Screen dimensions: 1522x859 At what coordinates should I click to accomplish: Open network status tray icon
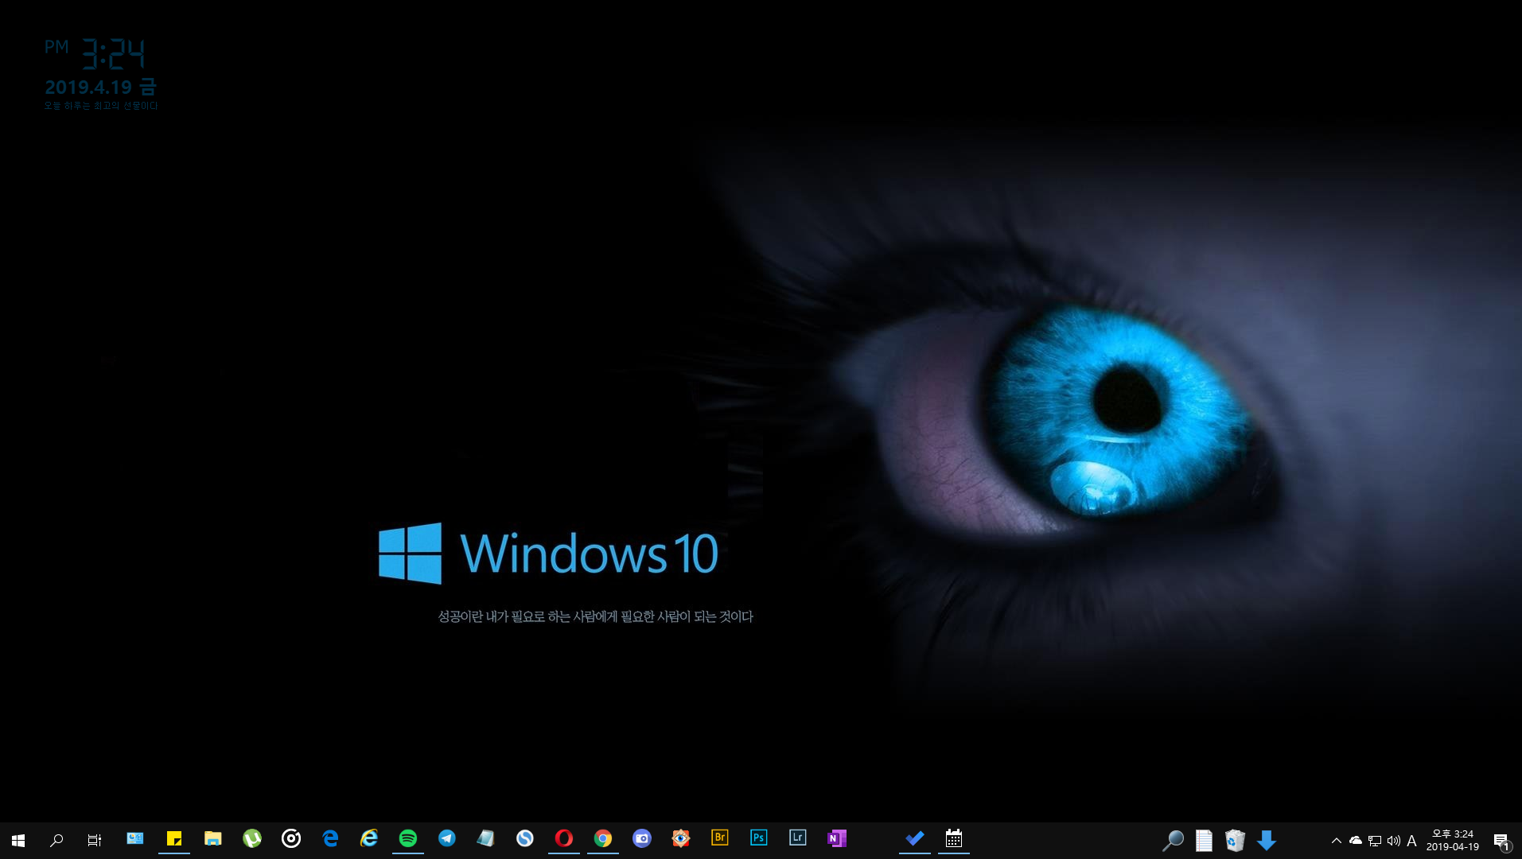click(x=1375, y=841)
